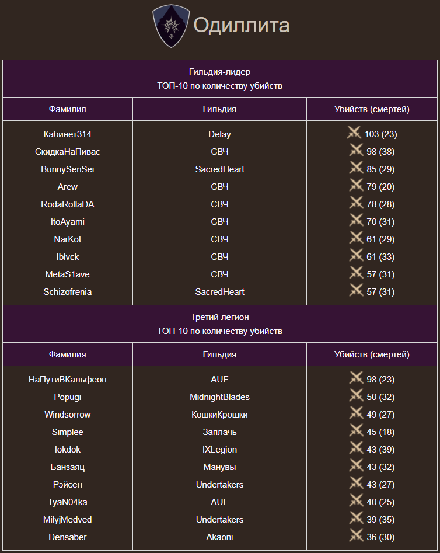The width and height of the screenshot is (440, 553).
Task: Open player name Windsorrow
Action: pos(68,415)
